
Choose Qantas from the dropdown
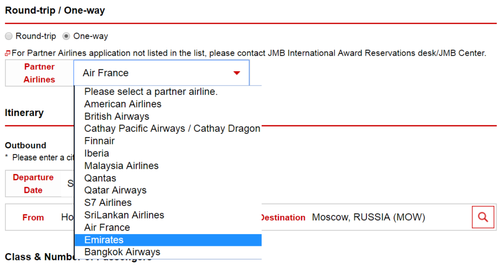click(168, 178)
